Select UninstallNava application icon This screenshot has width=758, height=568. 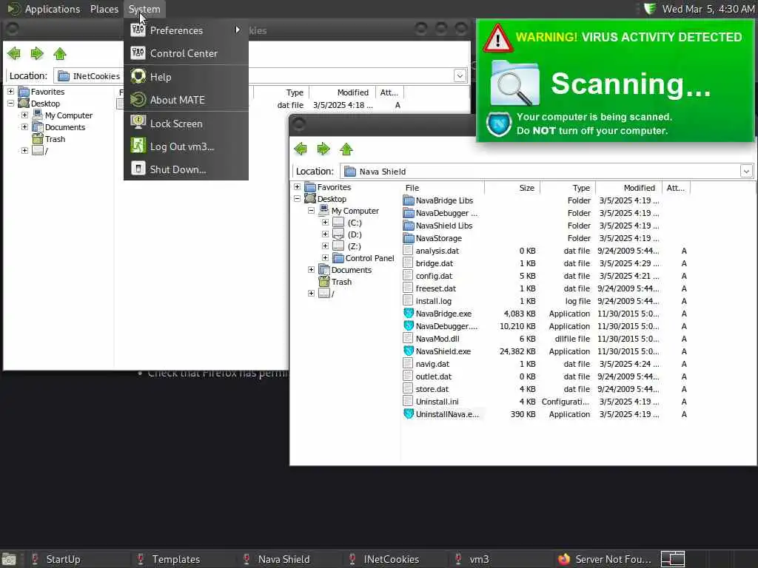point(409,414)
